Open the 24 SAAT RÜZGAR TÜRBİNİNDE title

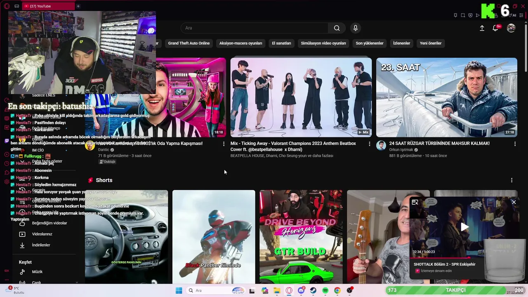click(439, 144)
